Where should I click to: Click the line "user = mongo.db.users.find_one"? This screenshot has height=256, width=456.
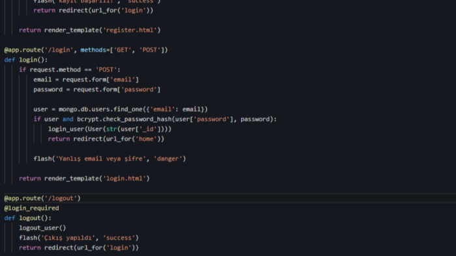tap(121, 109)
